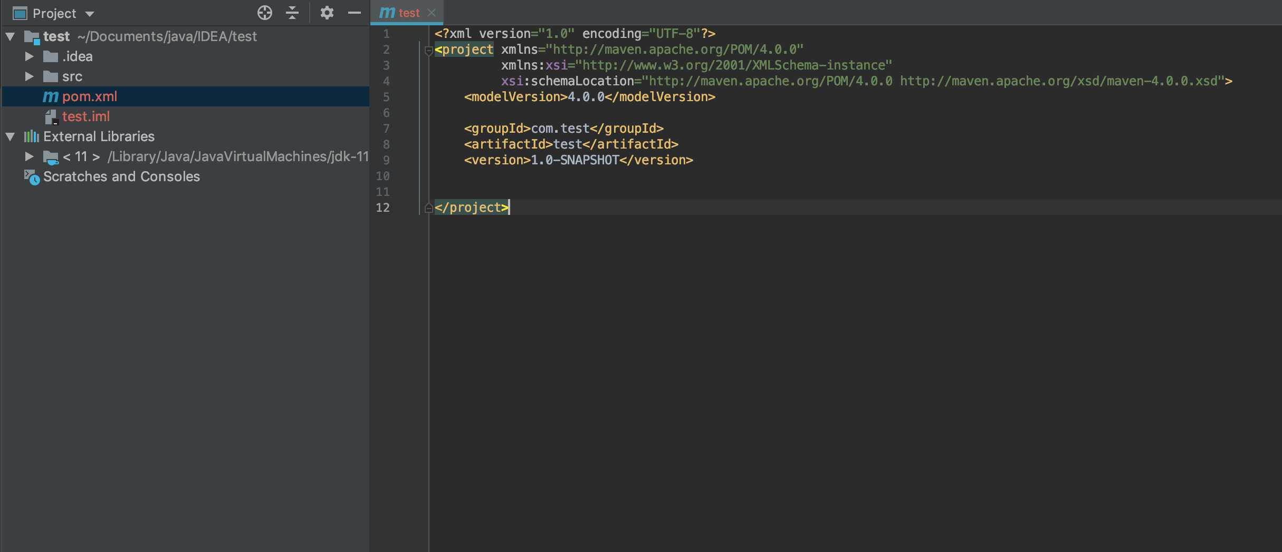Click the External Libraries icon

(x=32, y=136)
